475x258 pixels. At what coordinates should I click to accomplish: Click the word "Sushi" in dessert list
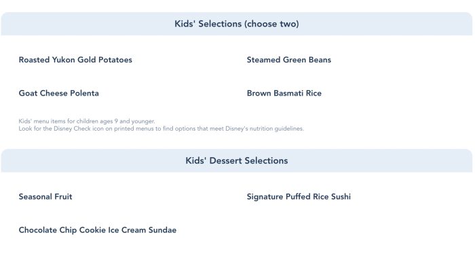(341, 196)
